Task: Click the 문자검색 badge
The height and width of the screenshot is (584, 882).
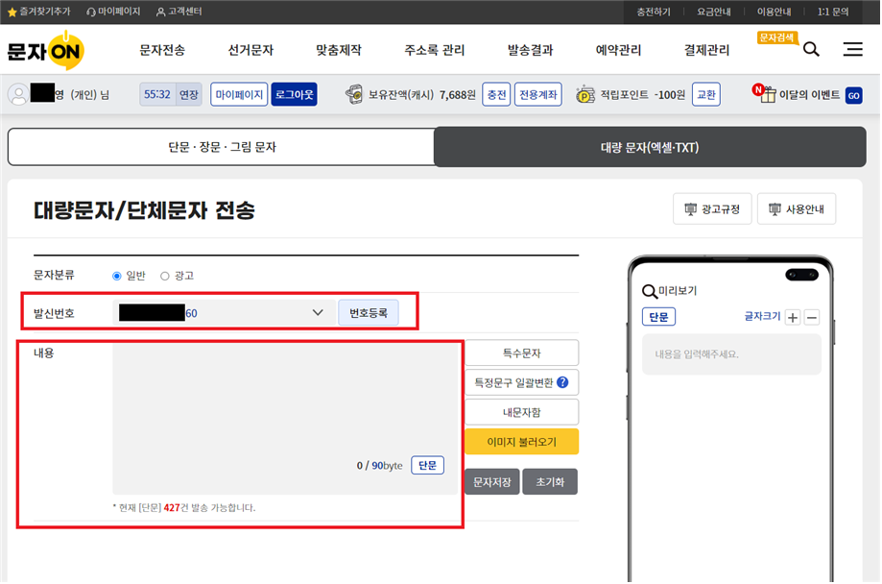Action: [776, 37]
